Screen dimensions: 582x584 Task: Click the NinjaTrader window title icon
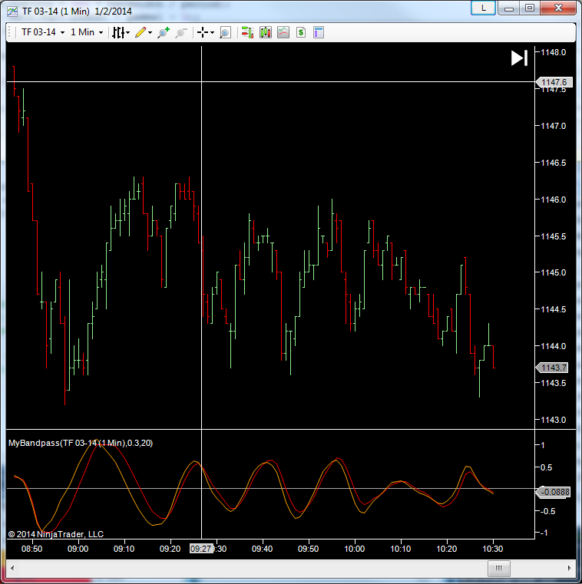(12, 12)
